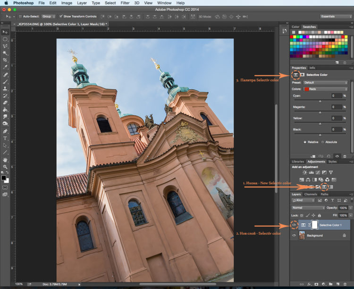This screenshot has width=354, height=289.
Task: Switch to the Color panel tab
Action: pyautogui.click(x=295, y=27)
